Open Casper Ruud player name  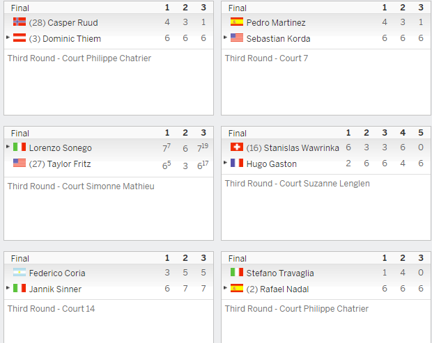(x=72, y=22)
